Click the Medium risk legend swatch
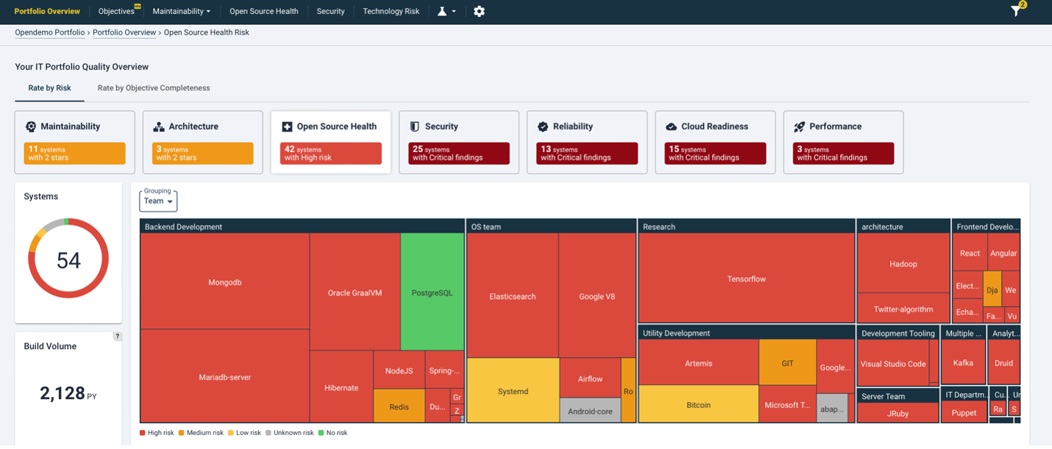This screenshot has width=1052, height=449. (181, 433)
